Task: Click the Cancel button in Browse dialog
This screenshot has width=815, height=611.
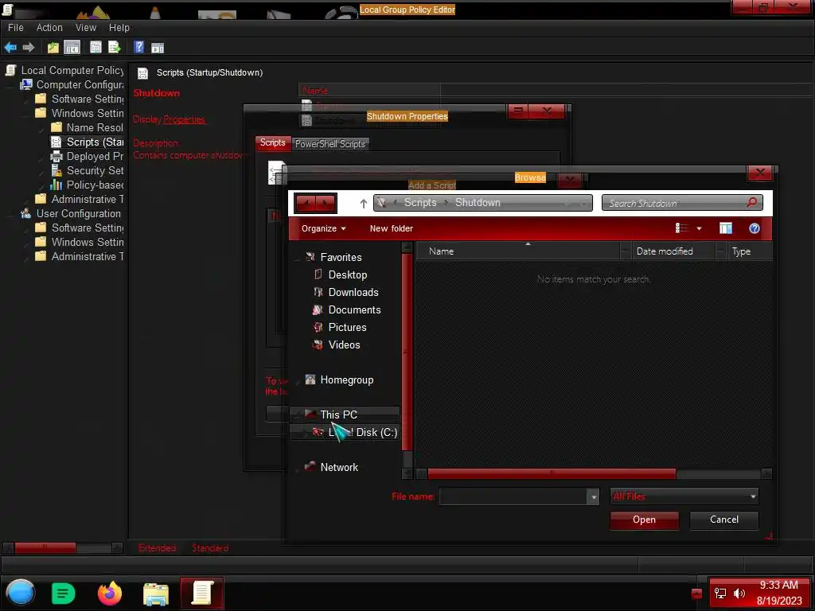Action: (x=724, y=520)
